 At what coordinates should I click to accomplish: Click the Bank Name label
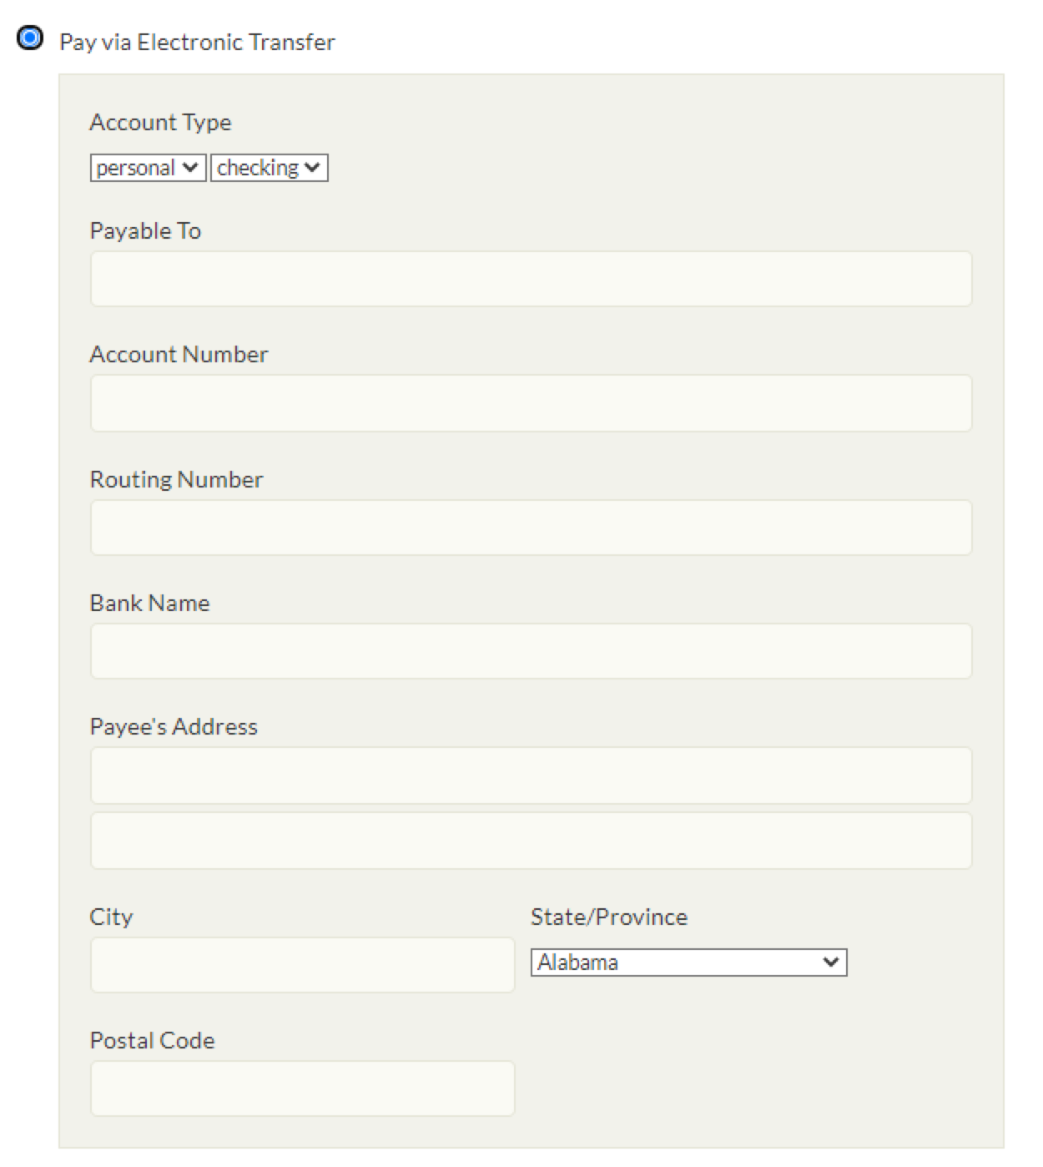coord(149,603)
